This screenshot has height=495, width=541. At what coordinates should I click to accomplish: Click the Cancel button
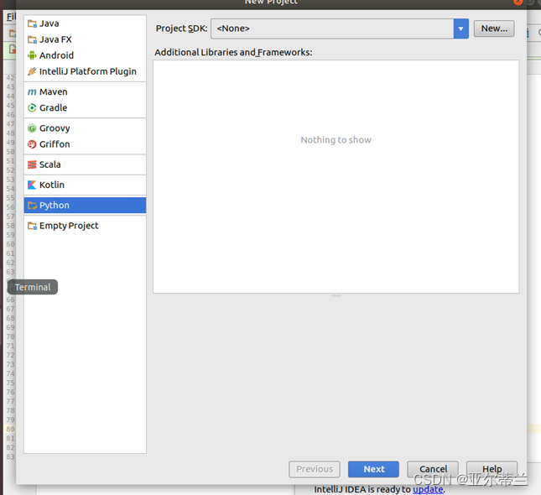point(433,469)
